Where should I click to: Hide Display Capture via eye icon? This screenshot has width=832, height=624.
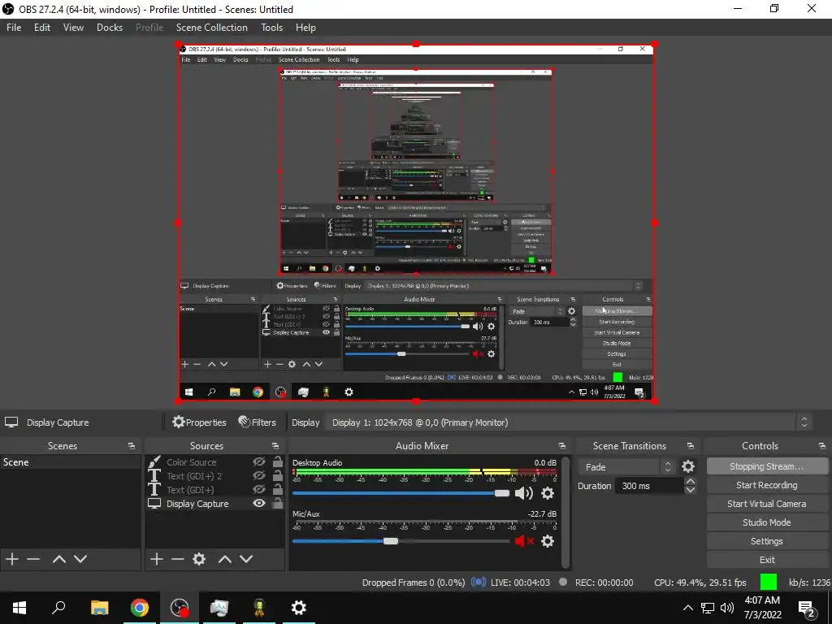pyautogui.click(x=259, y=504)
